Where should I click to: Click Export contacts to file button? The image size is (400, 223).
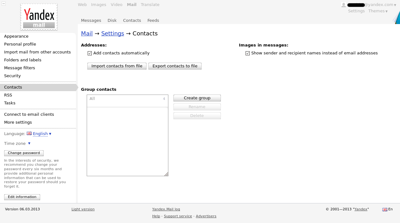175,66
